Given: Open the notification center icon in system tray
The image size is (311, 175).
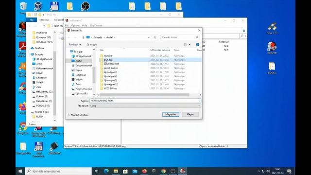Looking at the screenshot, I should click(289, 171).
